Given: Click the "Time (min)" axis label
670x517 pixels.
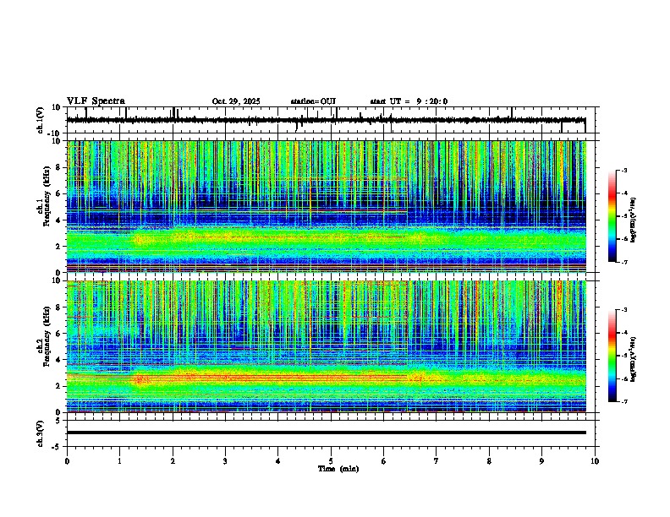Looking at the screenshot, I should 338,469.
